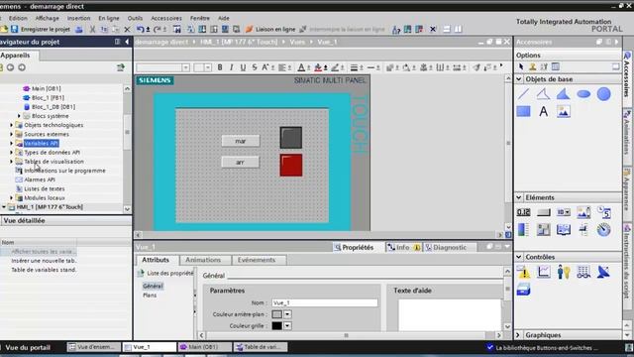Open the Couleur grille dropdown arrow
This screenshot has height=357, width=634.
[x=287, y=325]
